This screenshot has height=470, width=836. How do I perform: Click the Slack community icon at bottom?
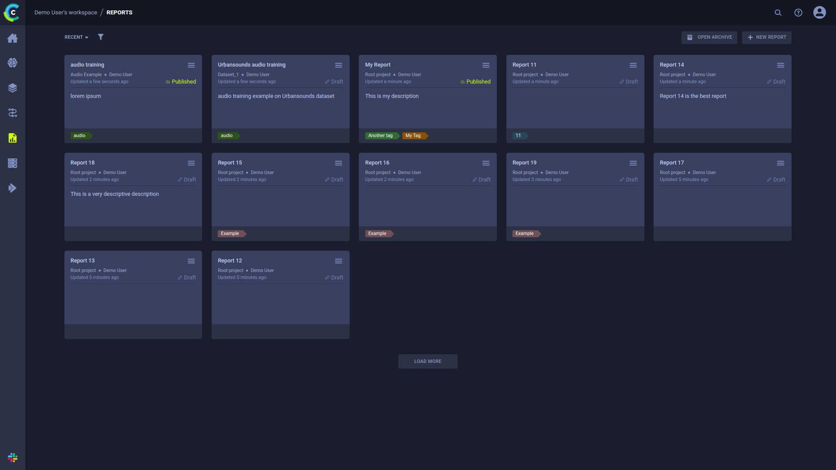point(12,457)
